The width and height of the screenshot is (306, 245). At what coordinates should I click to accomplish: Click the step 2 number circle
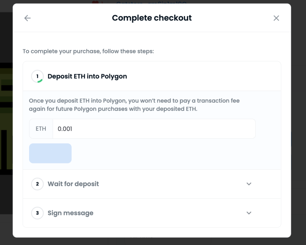pyautogui.click(x=37, y=184)
